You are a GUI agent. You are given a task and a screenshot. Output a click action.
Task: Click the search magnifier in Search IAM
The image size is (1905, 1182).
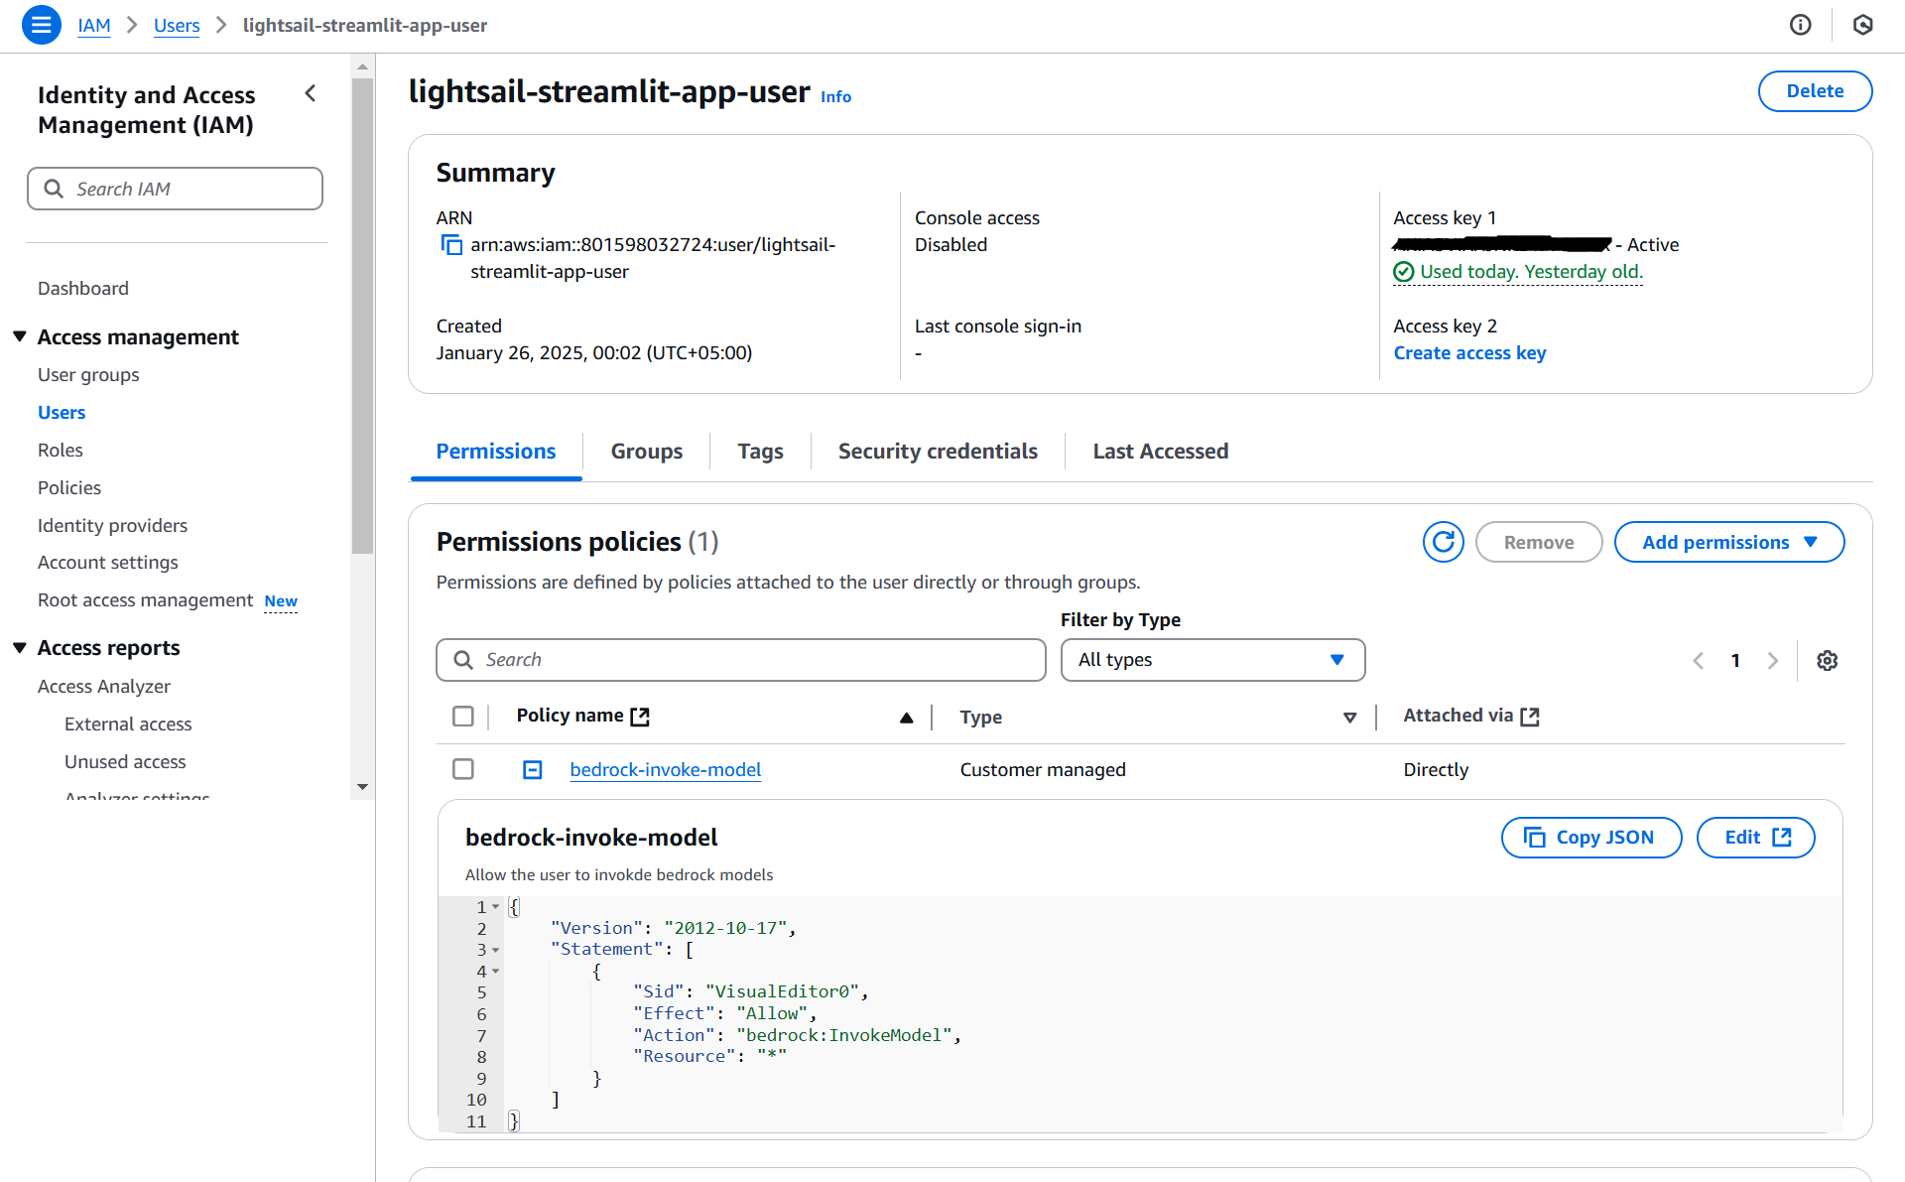click(54, 189)
